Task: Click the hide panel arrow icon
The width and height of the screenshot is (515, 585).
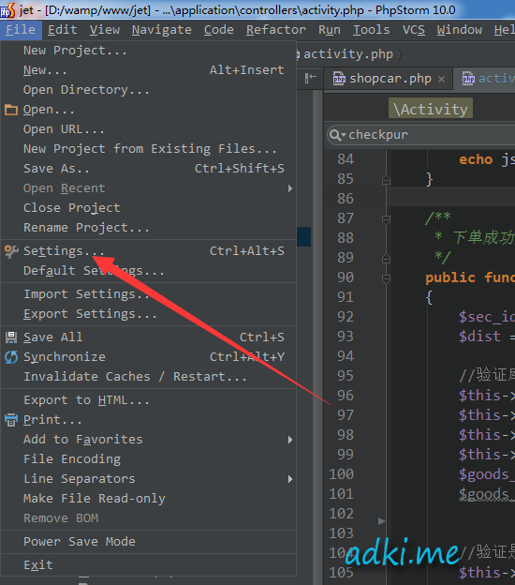Action: tap(311, 78)
